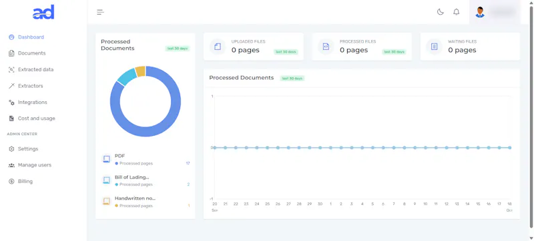Click the Bill of Lading legend icon
This screenshot has width=534, height=241.
(107, 180)
